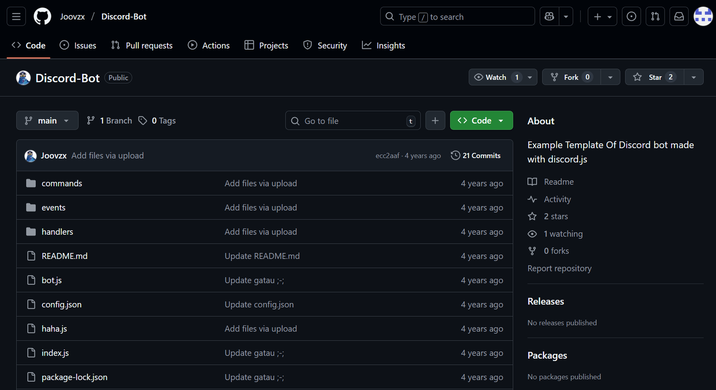This screenshot has height=390, width=716.
Task: Click the Report repository link
Action: tap(559, 268)
